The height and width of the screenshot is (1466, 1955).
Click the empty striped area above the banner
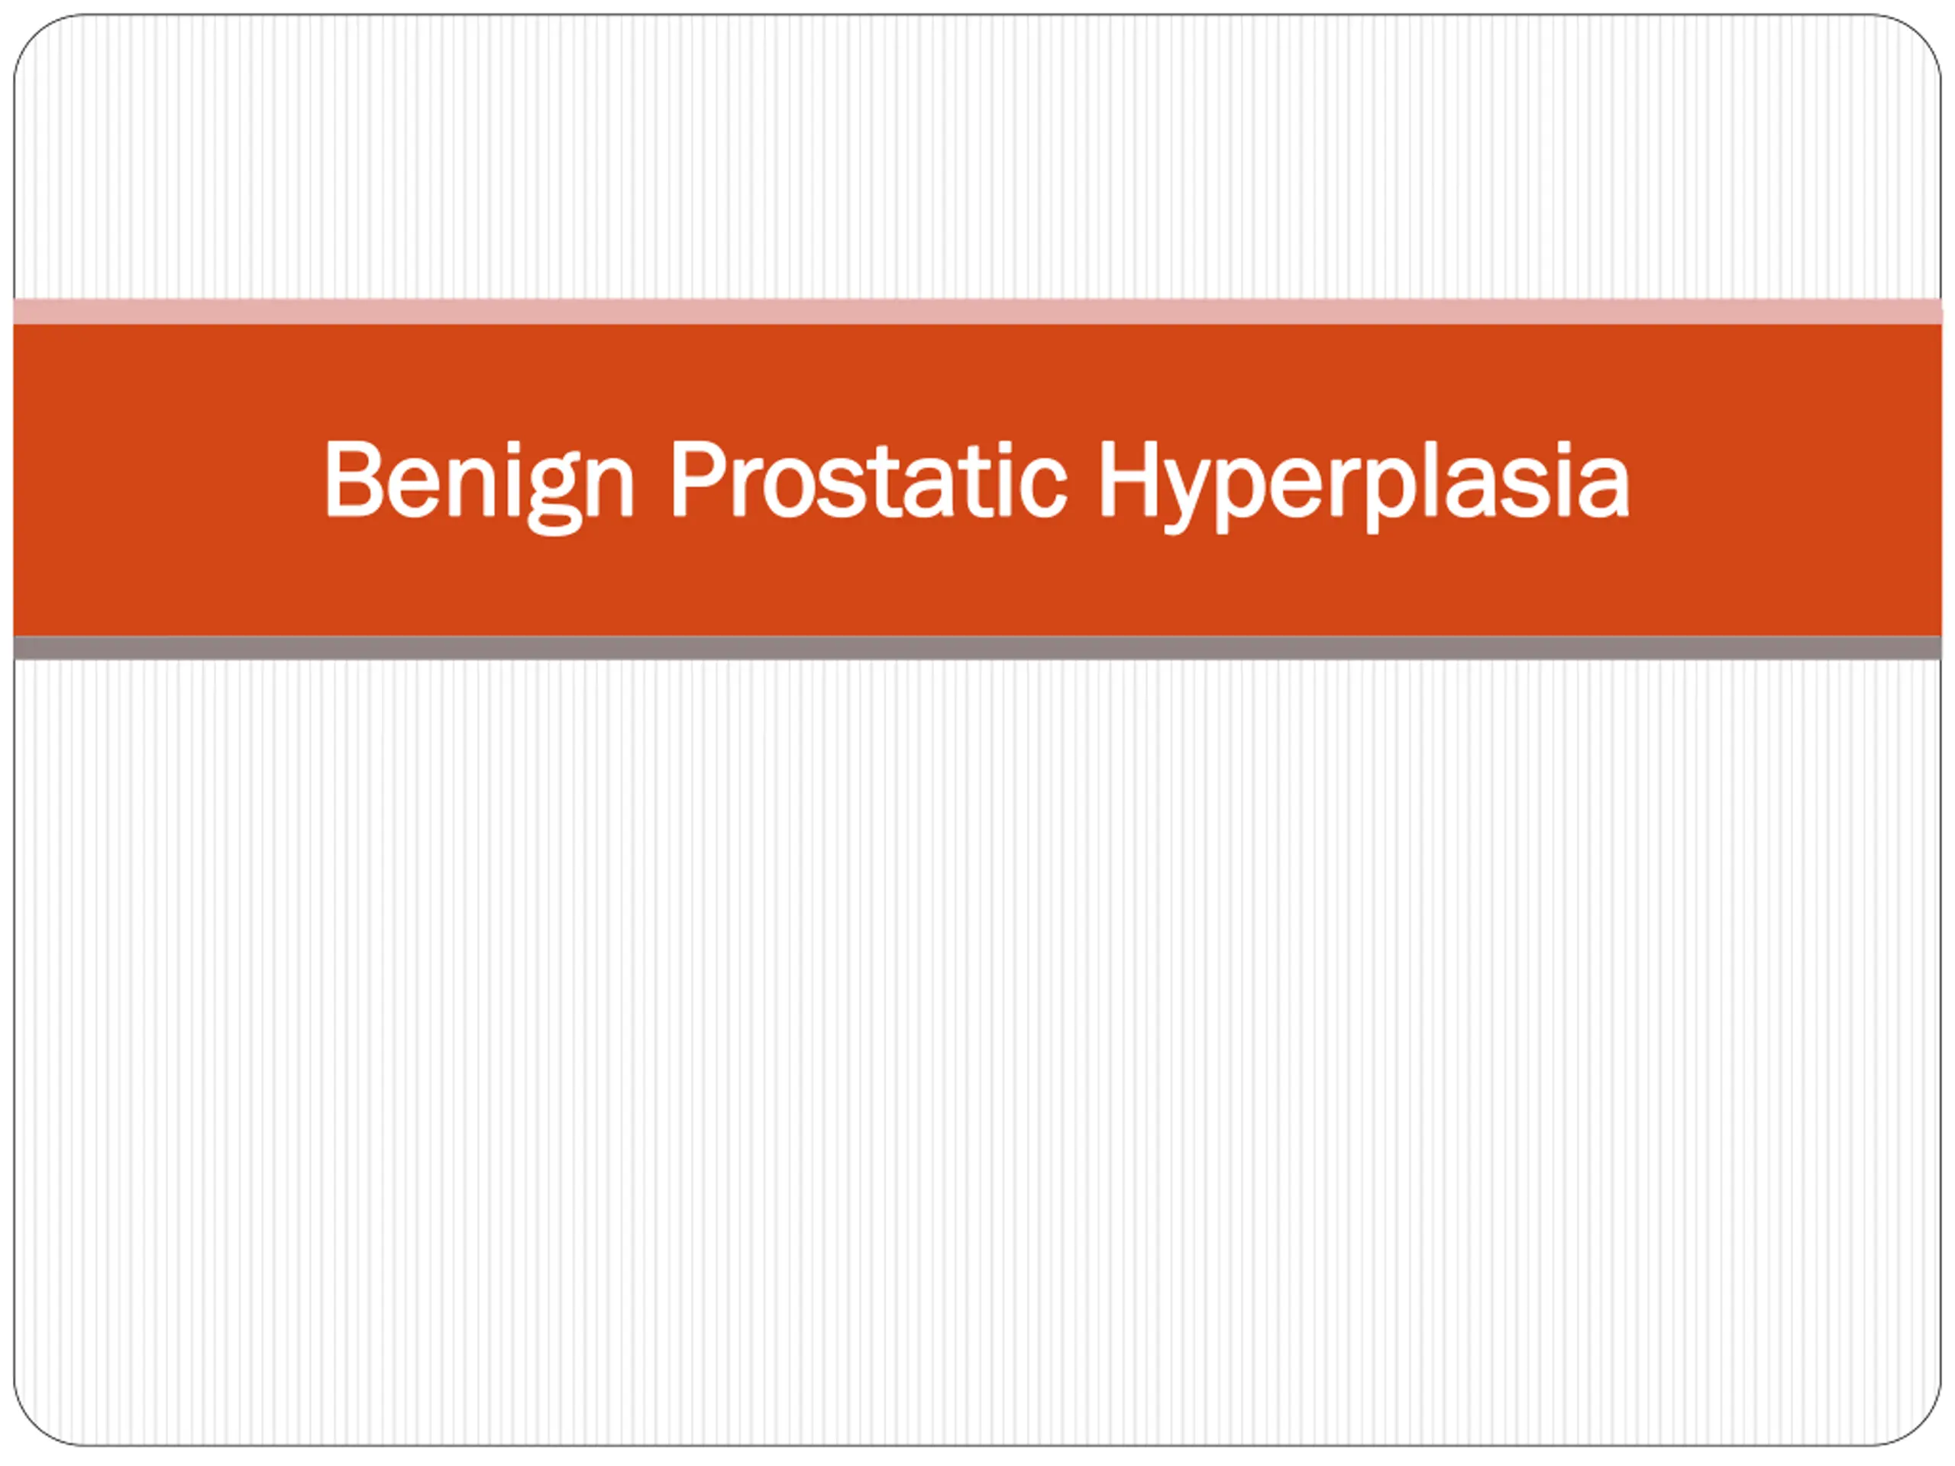977,157
